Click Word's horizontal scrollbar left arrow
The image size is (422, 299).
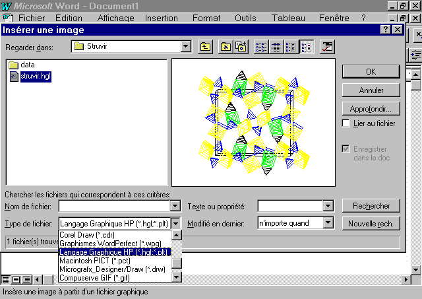point(38,280)
